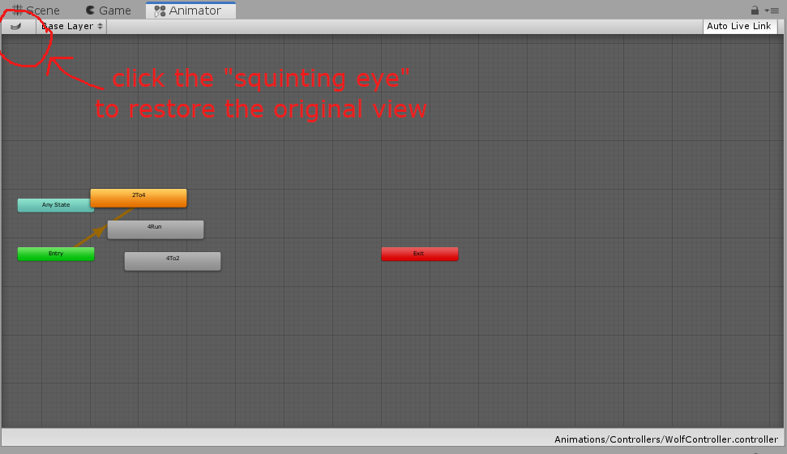
Task: Select the orange 2To4 state node
Action: point(139,198)
